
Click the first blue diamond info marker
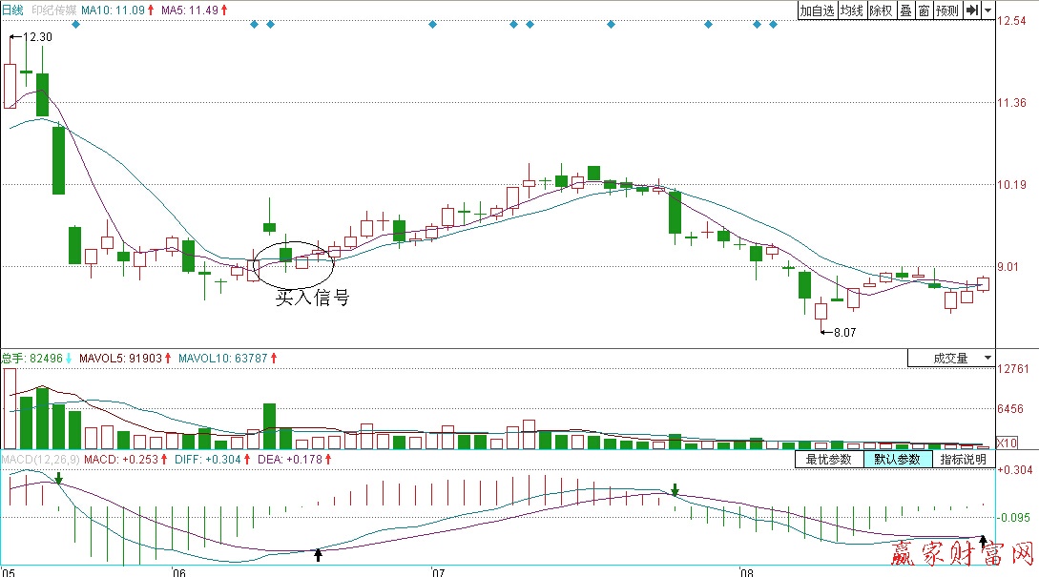75,24
